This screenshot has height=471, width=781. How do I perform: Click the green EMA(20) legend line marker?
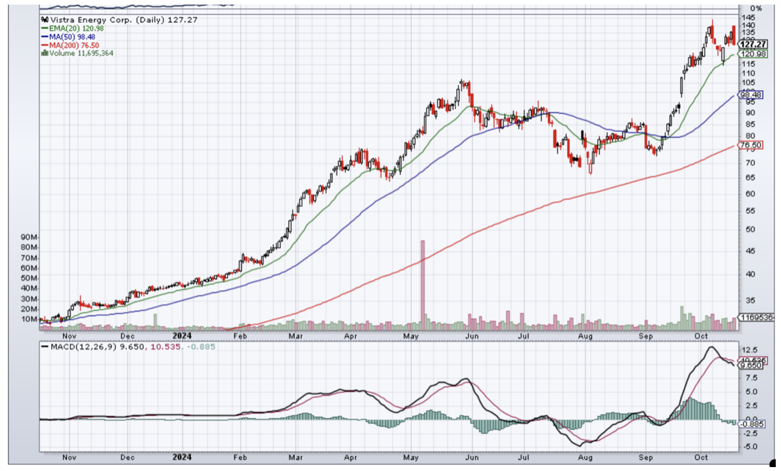(x=43, y=29)
